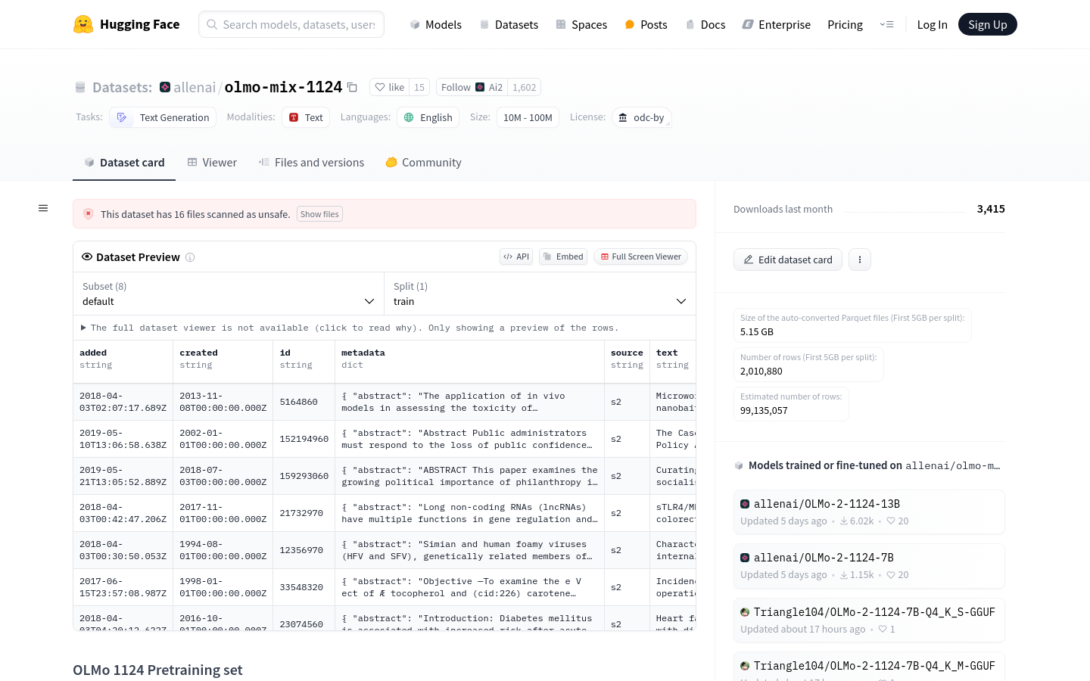Screen dimensions: 1090x681
Task: Click the Embed button
Action: pos(563,257)
